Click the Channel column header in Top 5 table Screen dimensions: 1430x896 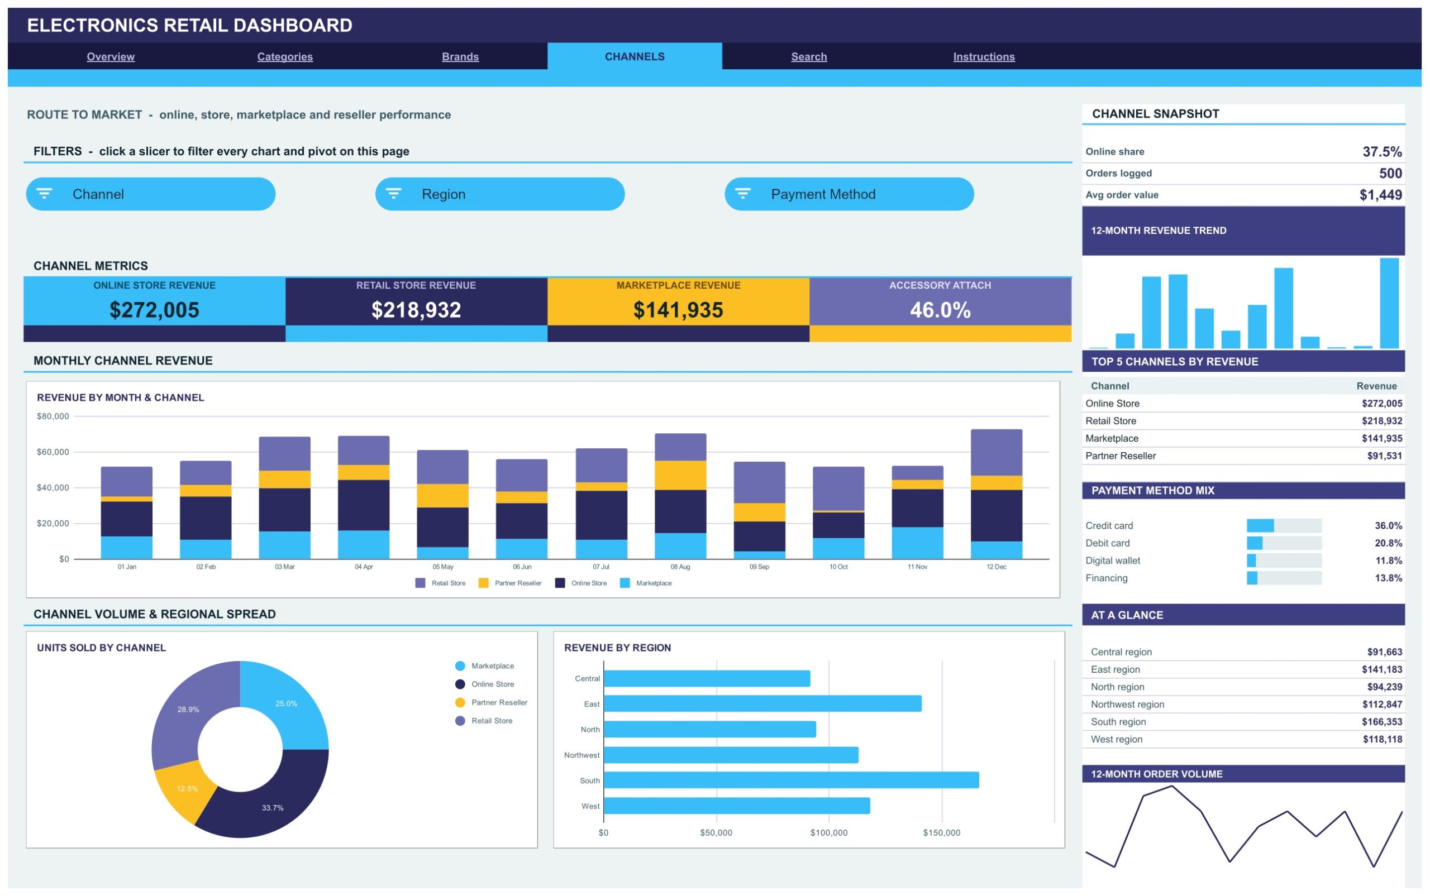click(1110, 386)
